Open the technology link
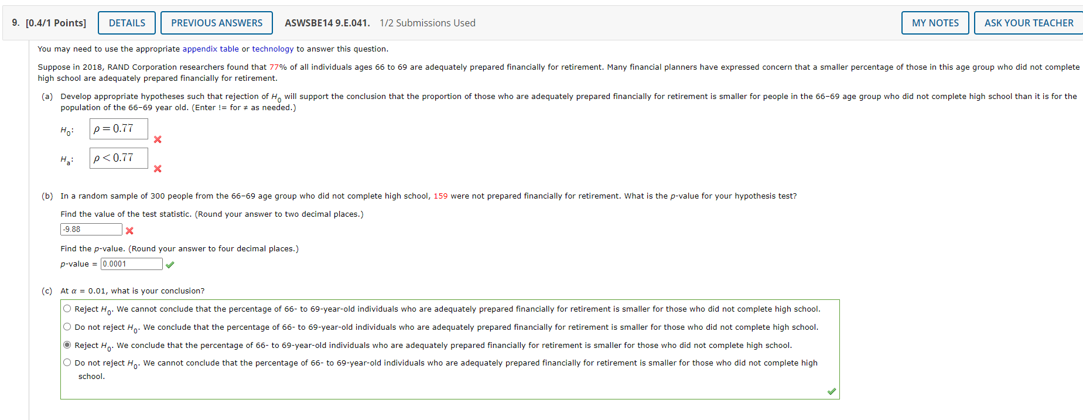1083x420 pixels. click(273, 49)
